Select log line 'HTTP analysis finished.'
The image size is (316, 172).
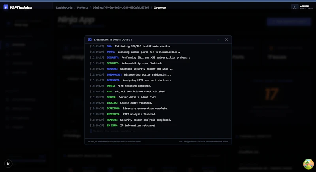click(x=139, y=114)
